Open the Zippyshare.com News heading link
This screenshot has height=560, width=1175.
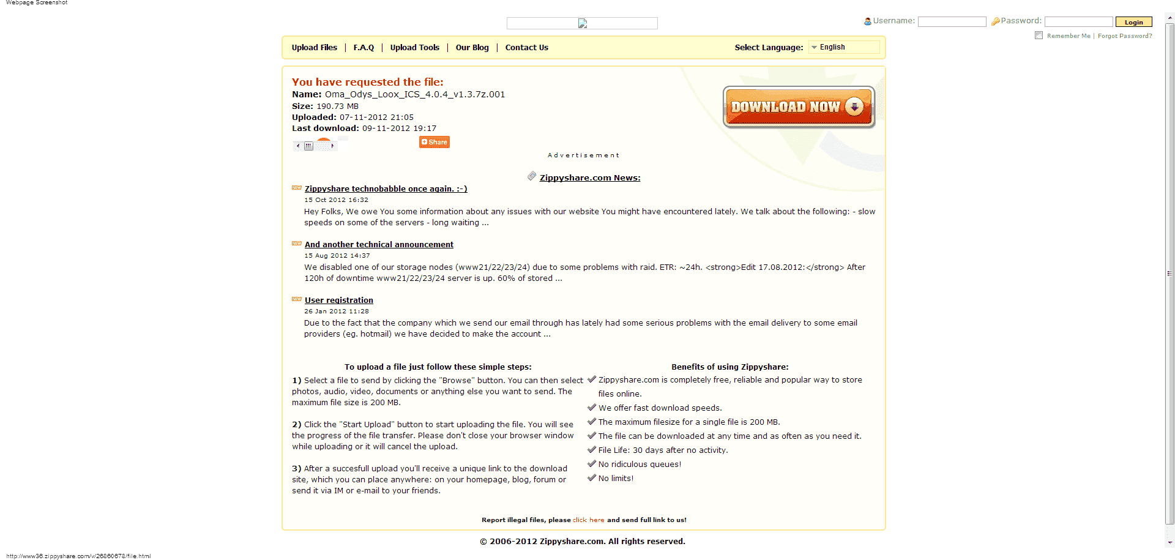click(x=590, y=177)
